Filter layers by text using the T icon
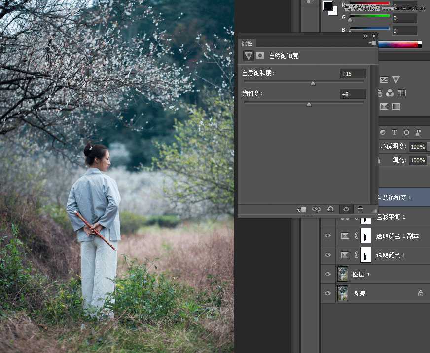This screenshot has width=430, height=353. (x=394, y=132)
